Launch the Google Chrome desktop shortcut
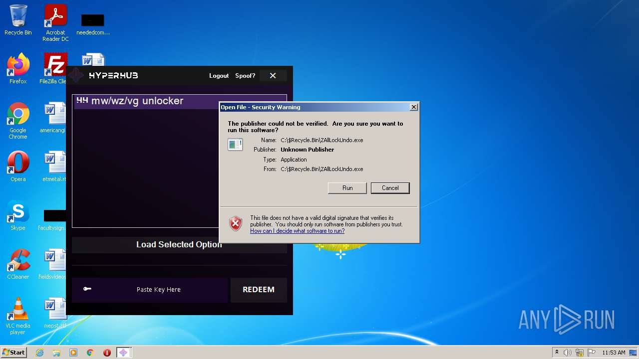The image size is (639, 359). click(18, 121)
